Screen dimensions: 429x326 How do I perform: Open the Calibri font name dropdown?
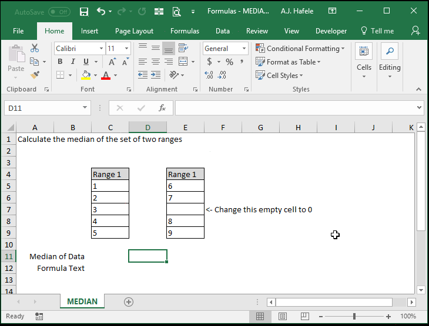tap(101, 48)
